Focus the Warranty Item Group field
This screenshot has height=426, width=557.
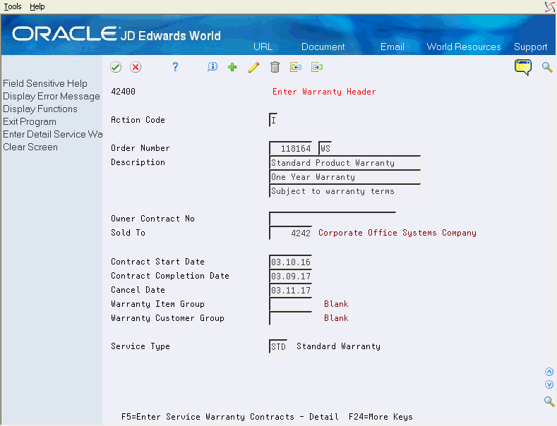(291, 304)
